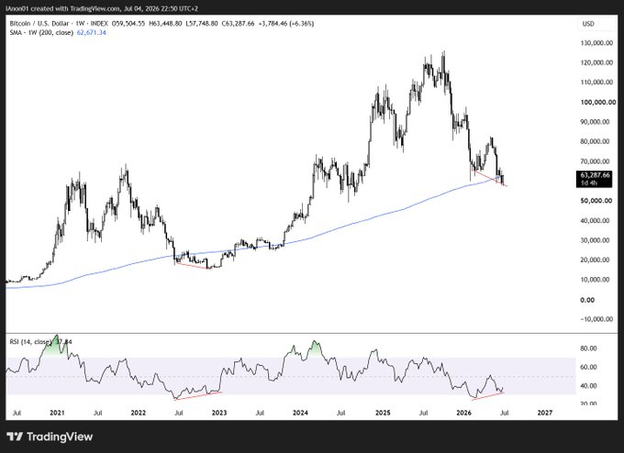Click the header text 'created with TradingView.com'

tap(75, 8)
